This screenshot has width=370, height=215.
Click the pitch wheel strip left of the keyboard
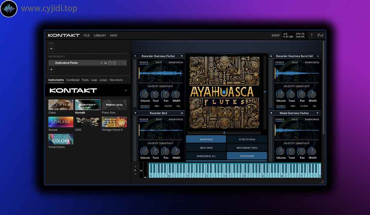point(141,170)
